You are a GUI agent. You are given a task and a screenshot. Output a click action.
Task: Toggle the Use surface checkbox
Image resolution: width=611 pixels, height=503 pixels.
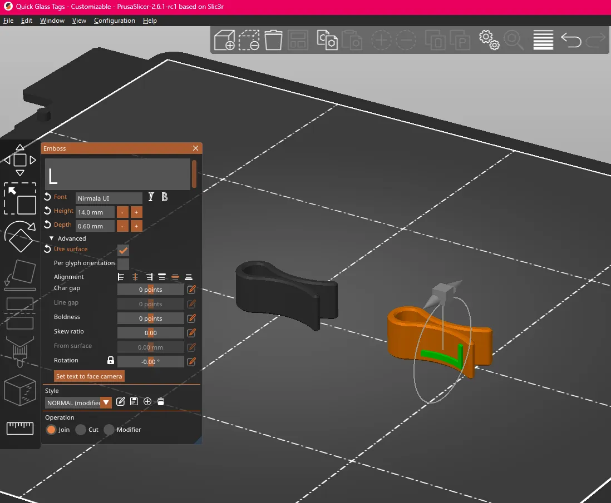[x=123, y=251]
